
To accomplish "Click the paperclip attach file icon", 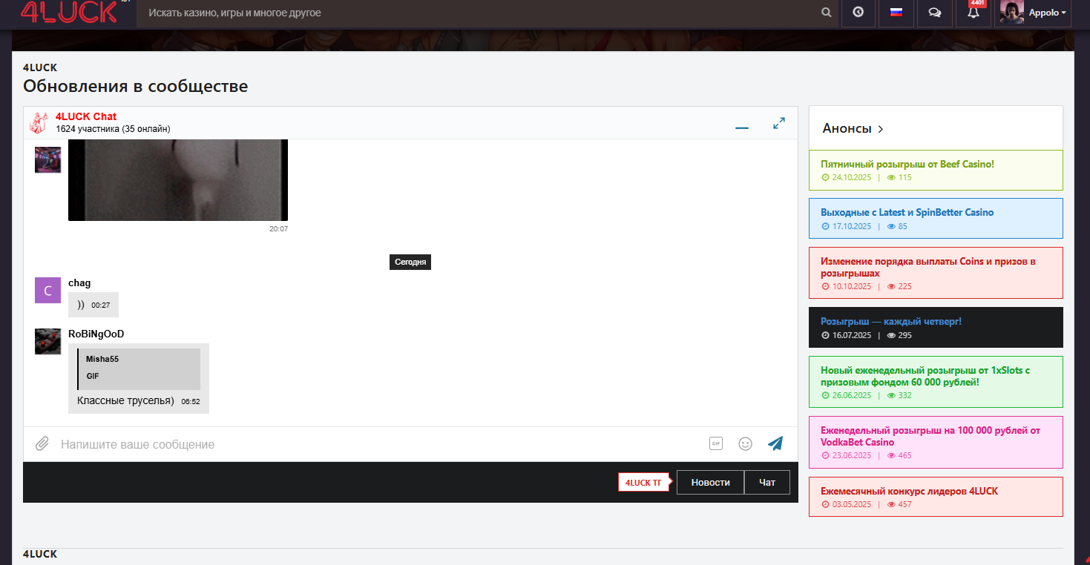I will (x=42, y=444).
